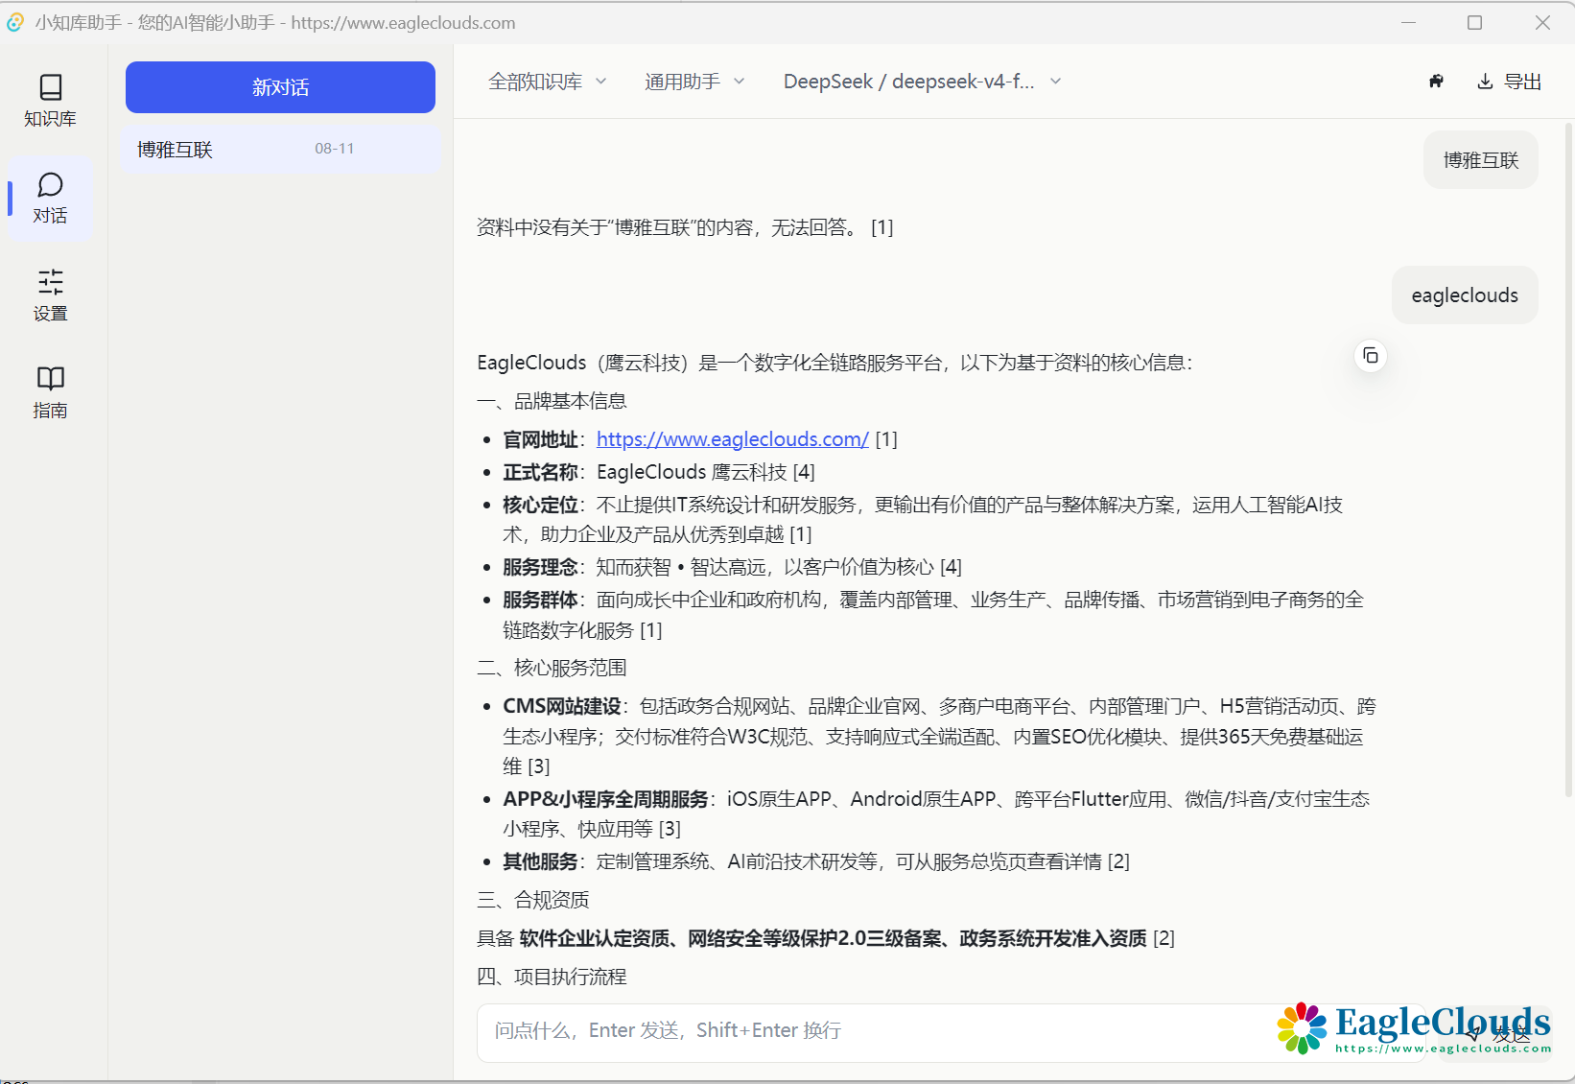Open the 博雅互联 conversation in history

pyautogui.click(x=280, y=149)
